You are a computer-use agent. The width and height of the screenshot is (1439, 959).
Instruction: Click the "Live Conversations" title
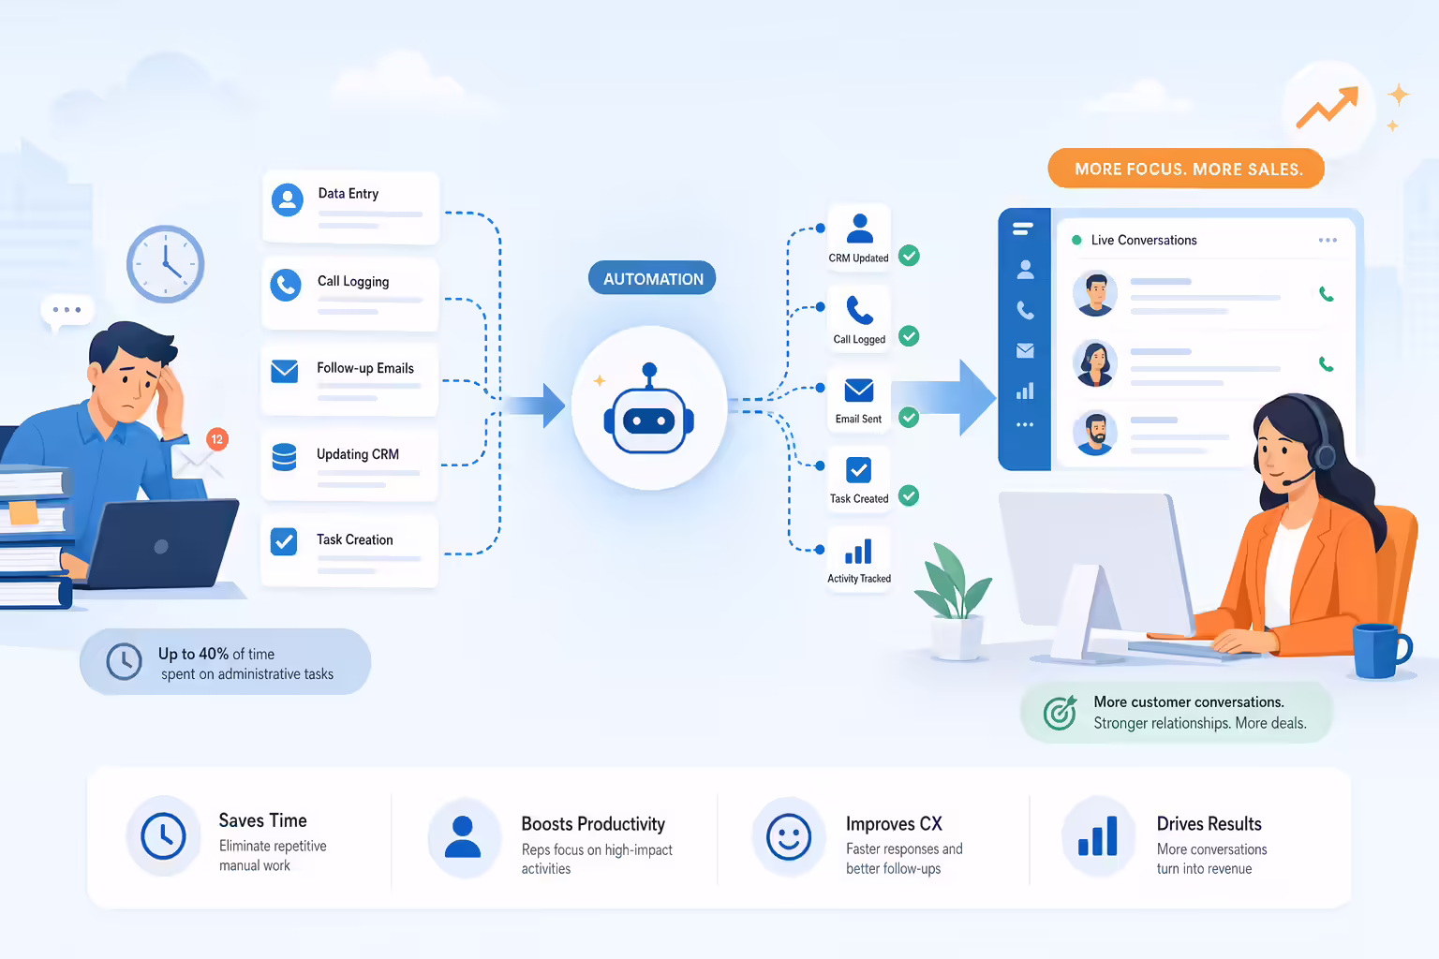click(x=1144, y=240)
